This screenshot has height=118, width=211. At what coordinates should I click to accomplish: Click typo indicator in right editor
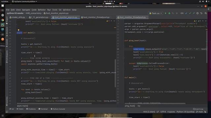click(199, 21)
